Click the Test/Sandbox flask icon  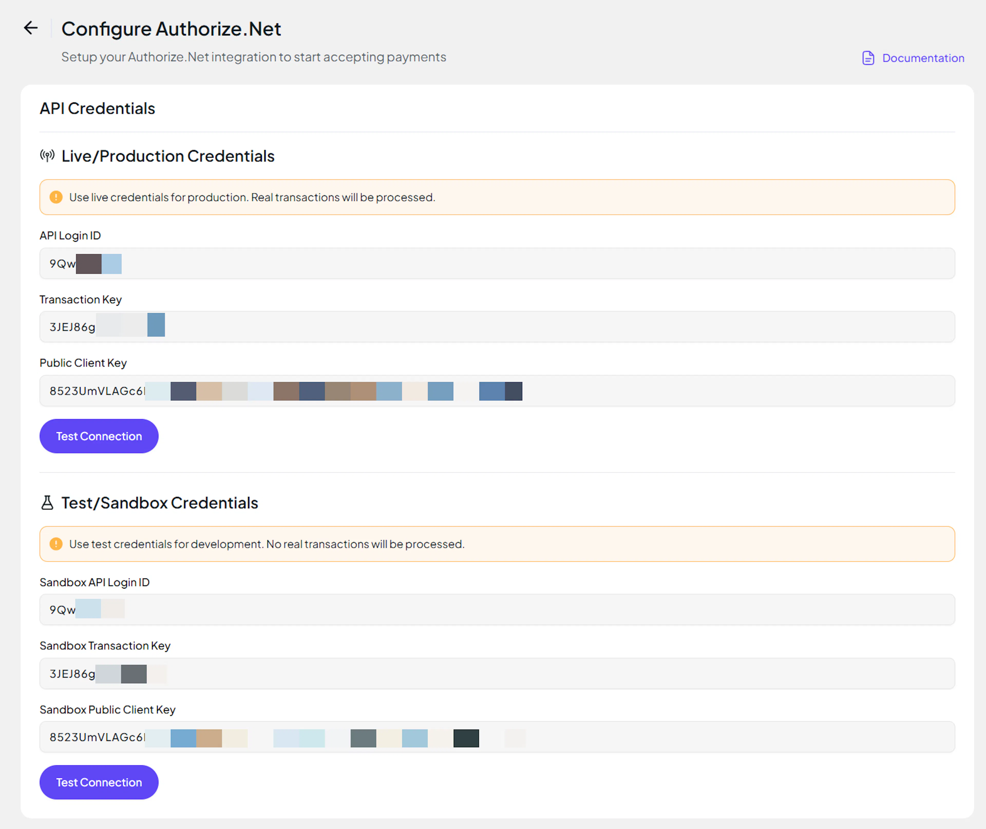(x=47, y=502)
